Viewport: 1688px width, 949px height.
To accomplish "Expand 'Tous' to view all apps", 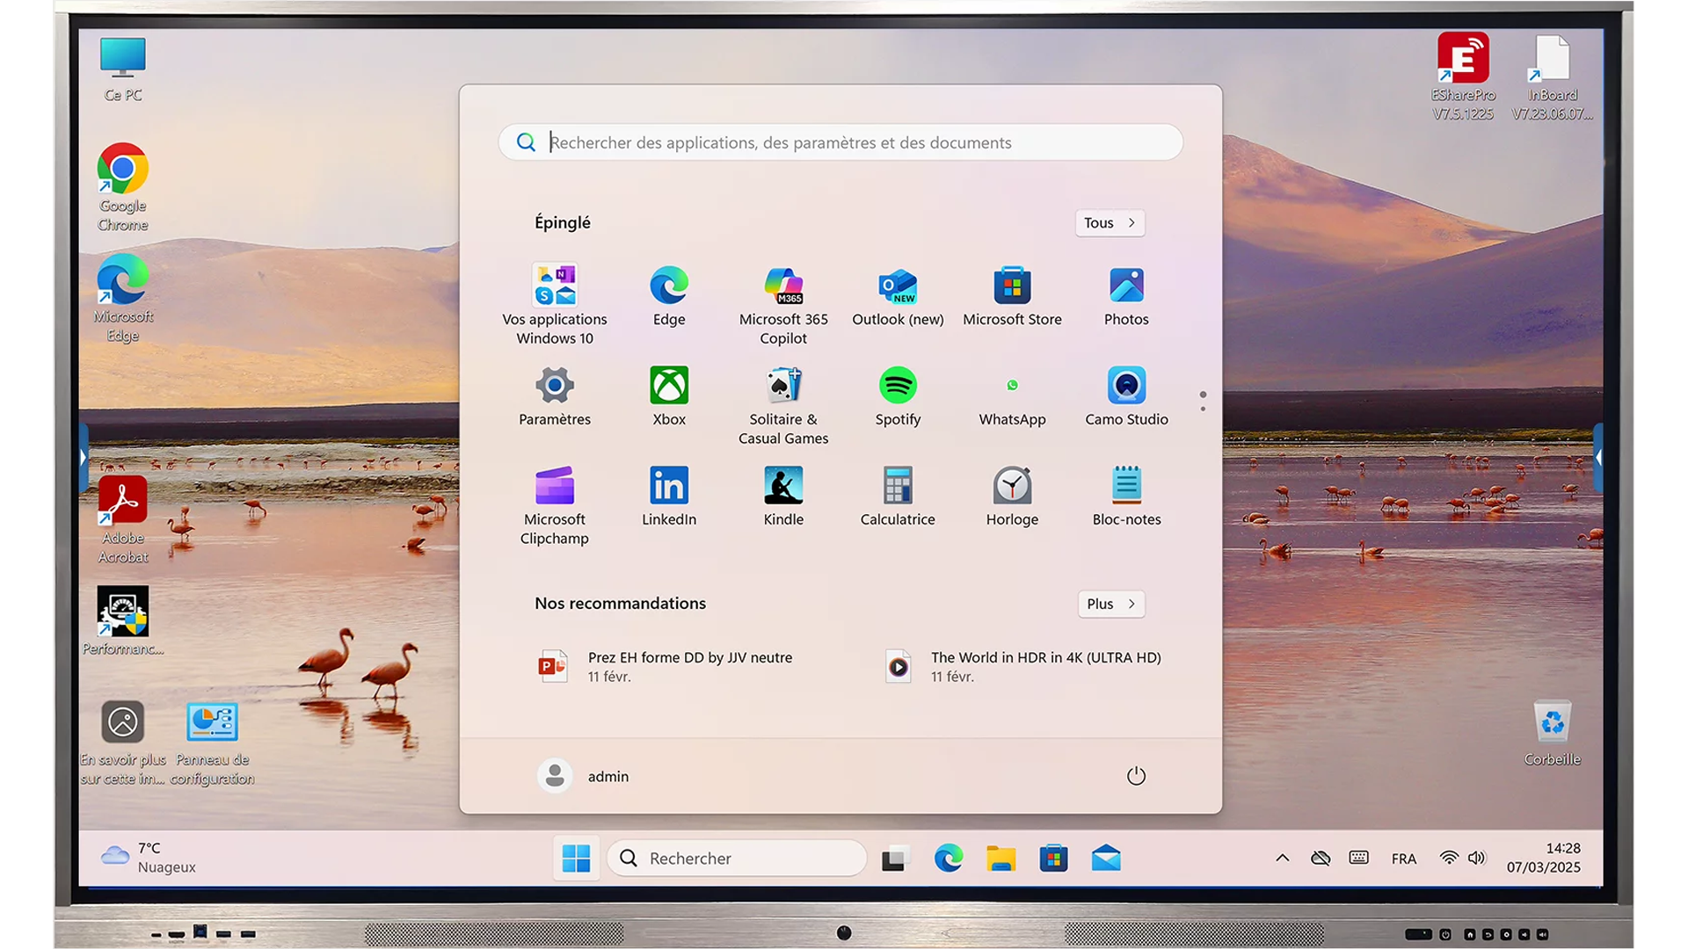I will [1109, 222].
